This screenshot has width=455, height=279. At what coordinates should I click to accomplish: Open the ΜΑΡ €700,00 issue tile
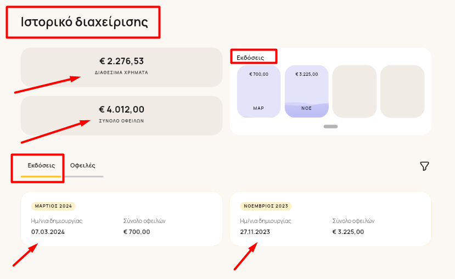[x=259, y=91]
